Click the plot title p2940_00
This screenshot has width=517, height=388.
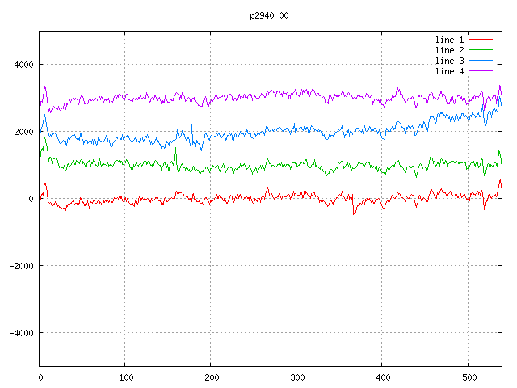(x=267, y=15)
